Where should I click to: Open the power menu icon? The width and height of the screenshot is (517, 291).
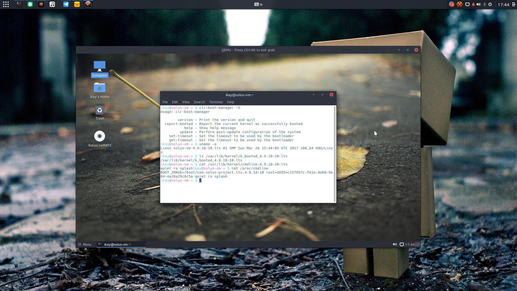click(490, 4)
